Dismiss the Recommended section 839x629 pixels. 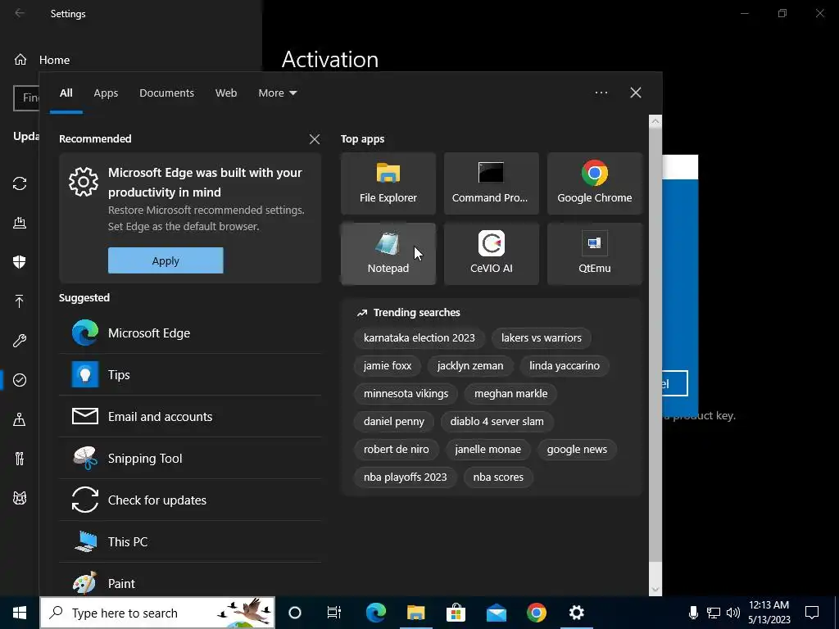click(315, 139)
